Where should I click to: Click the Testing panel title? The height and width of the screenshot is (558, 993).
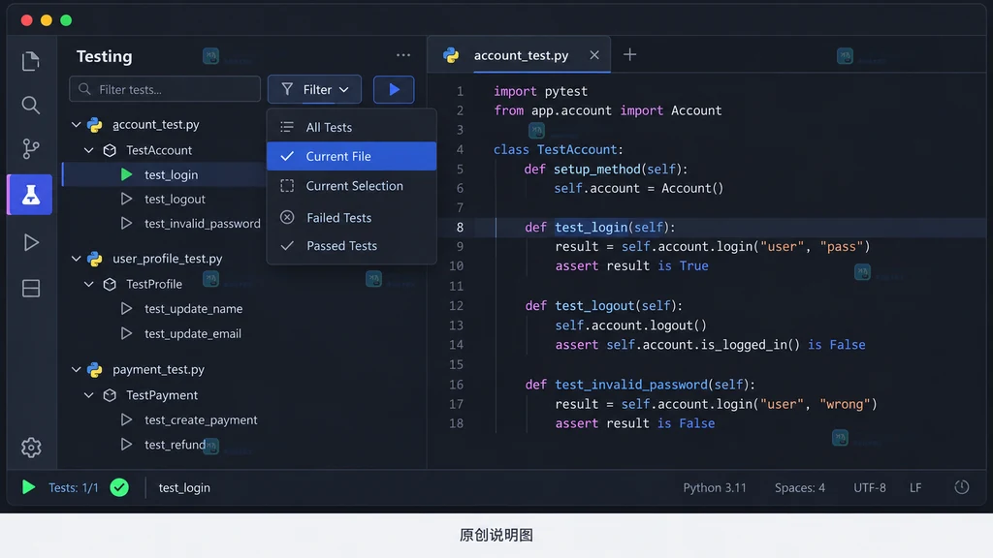pyautogui.click(x=105, y=56)
